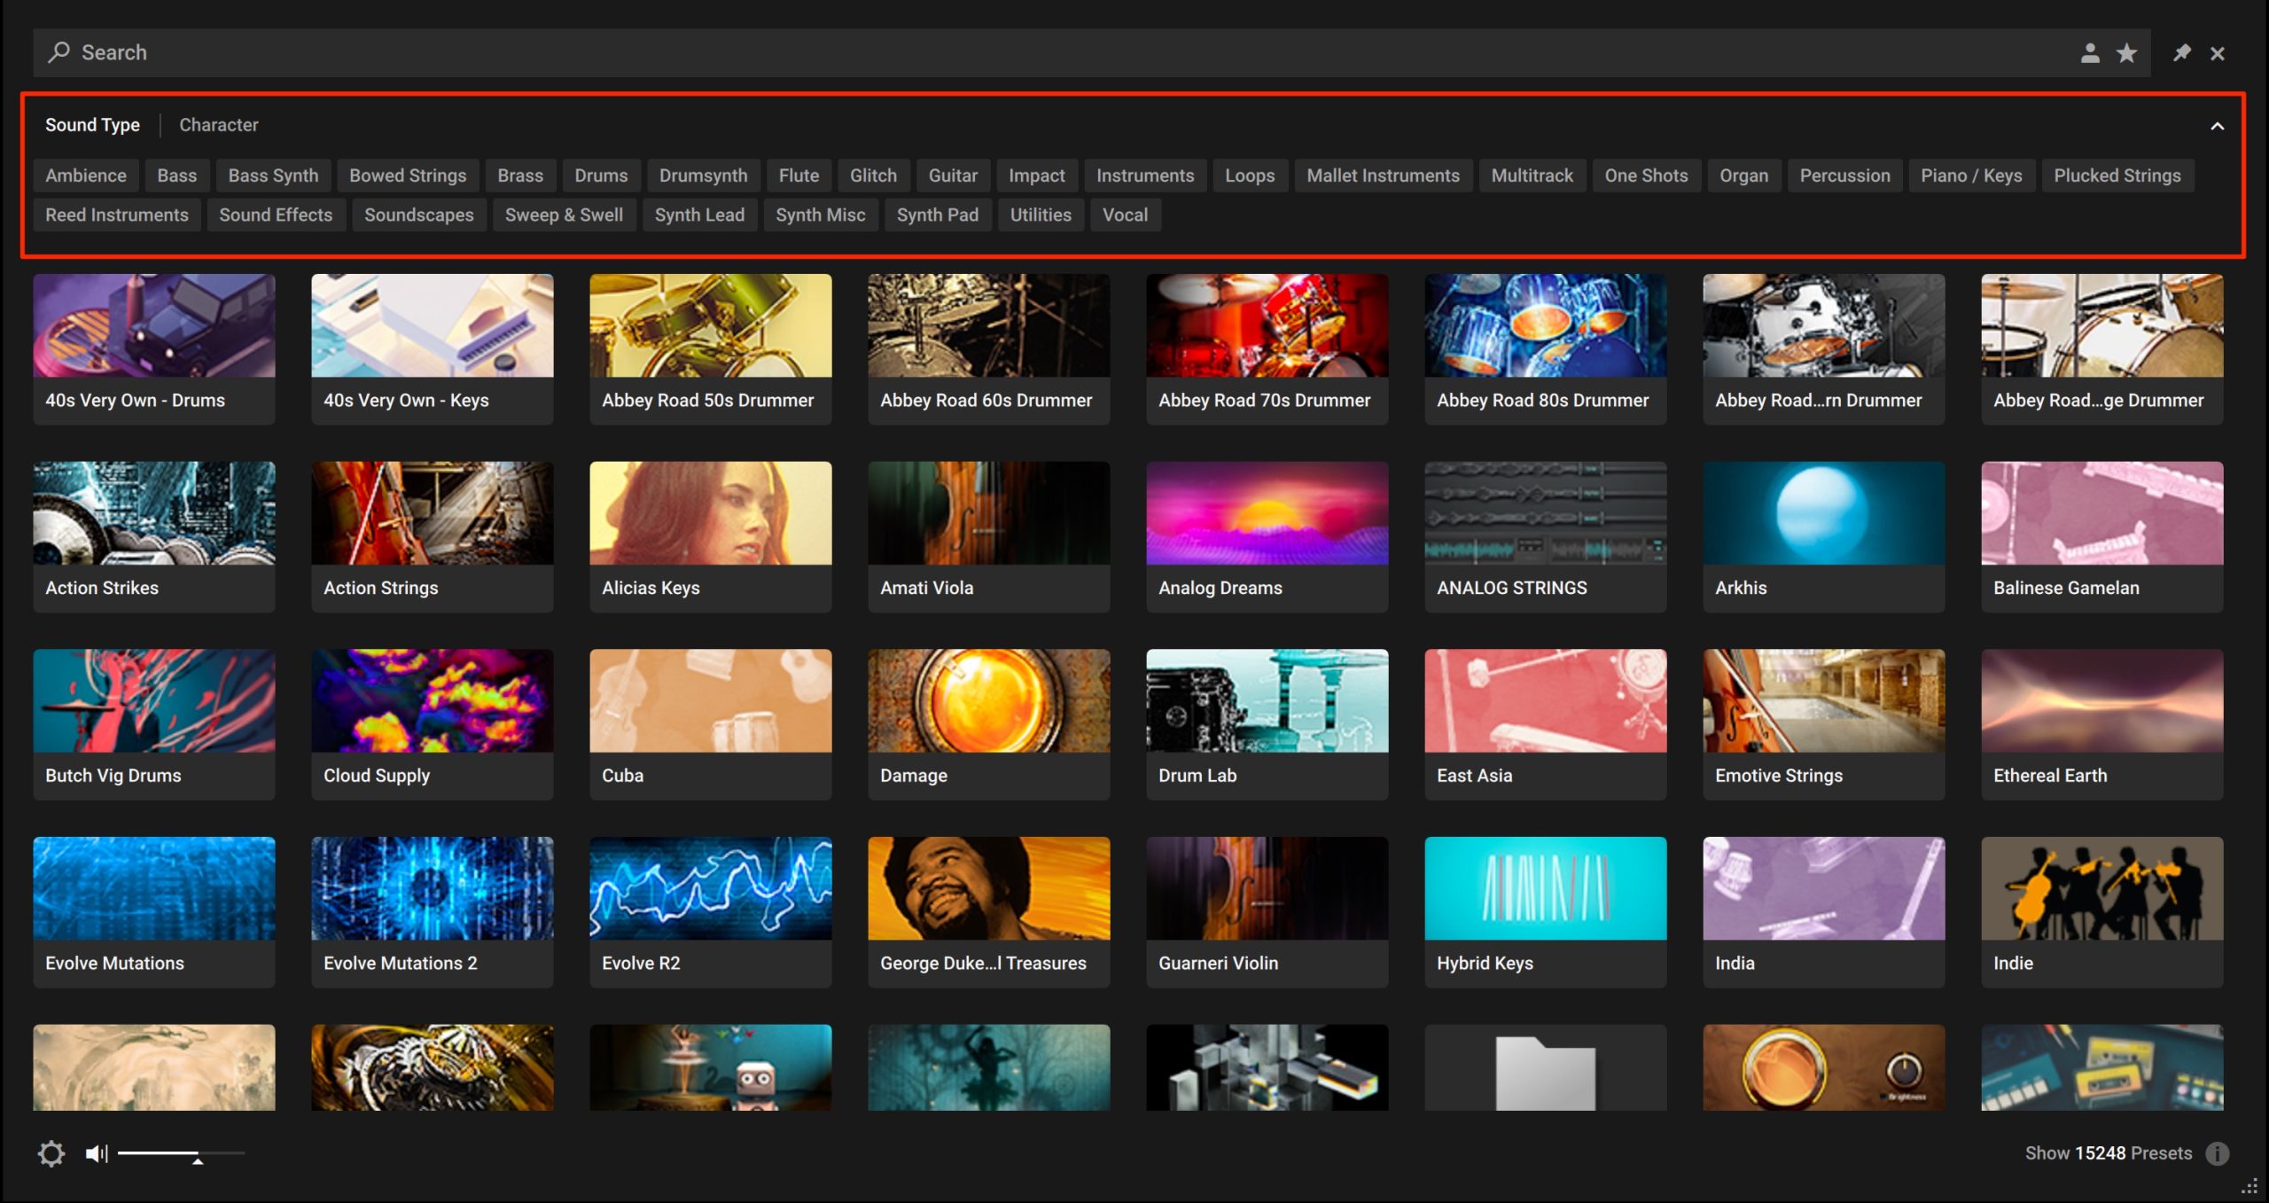This screenshot has width=2269, height=1203.
Task: Switch to the Character tab
Action: (219, 125)
